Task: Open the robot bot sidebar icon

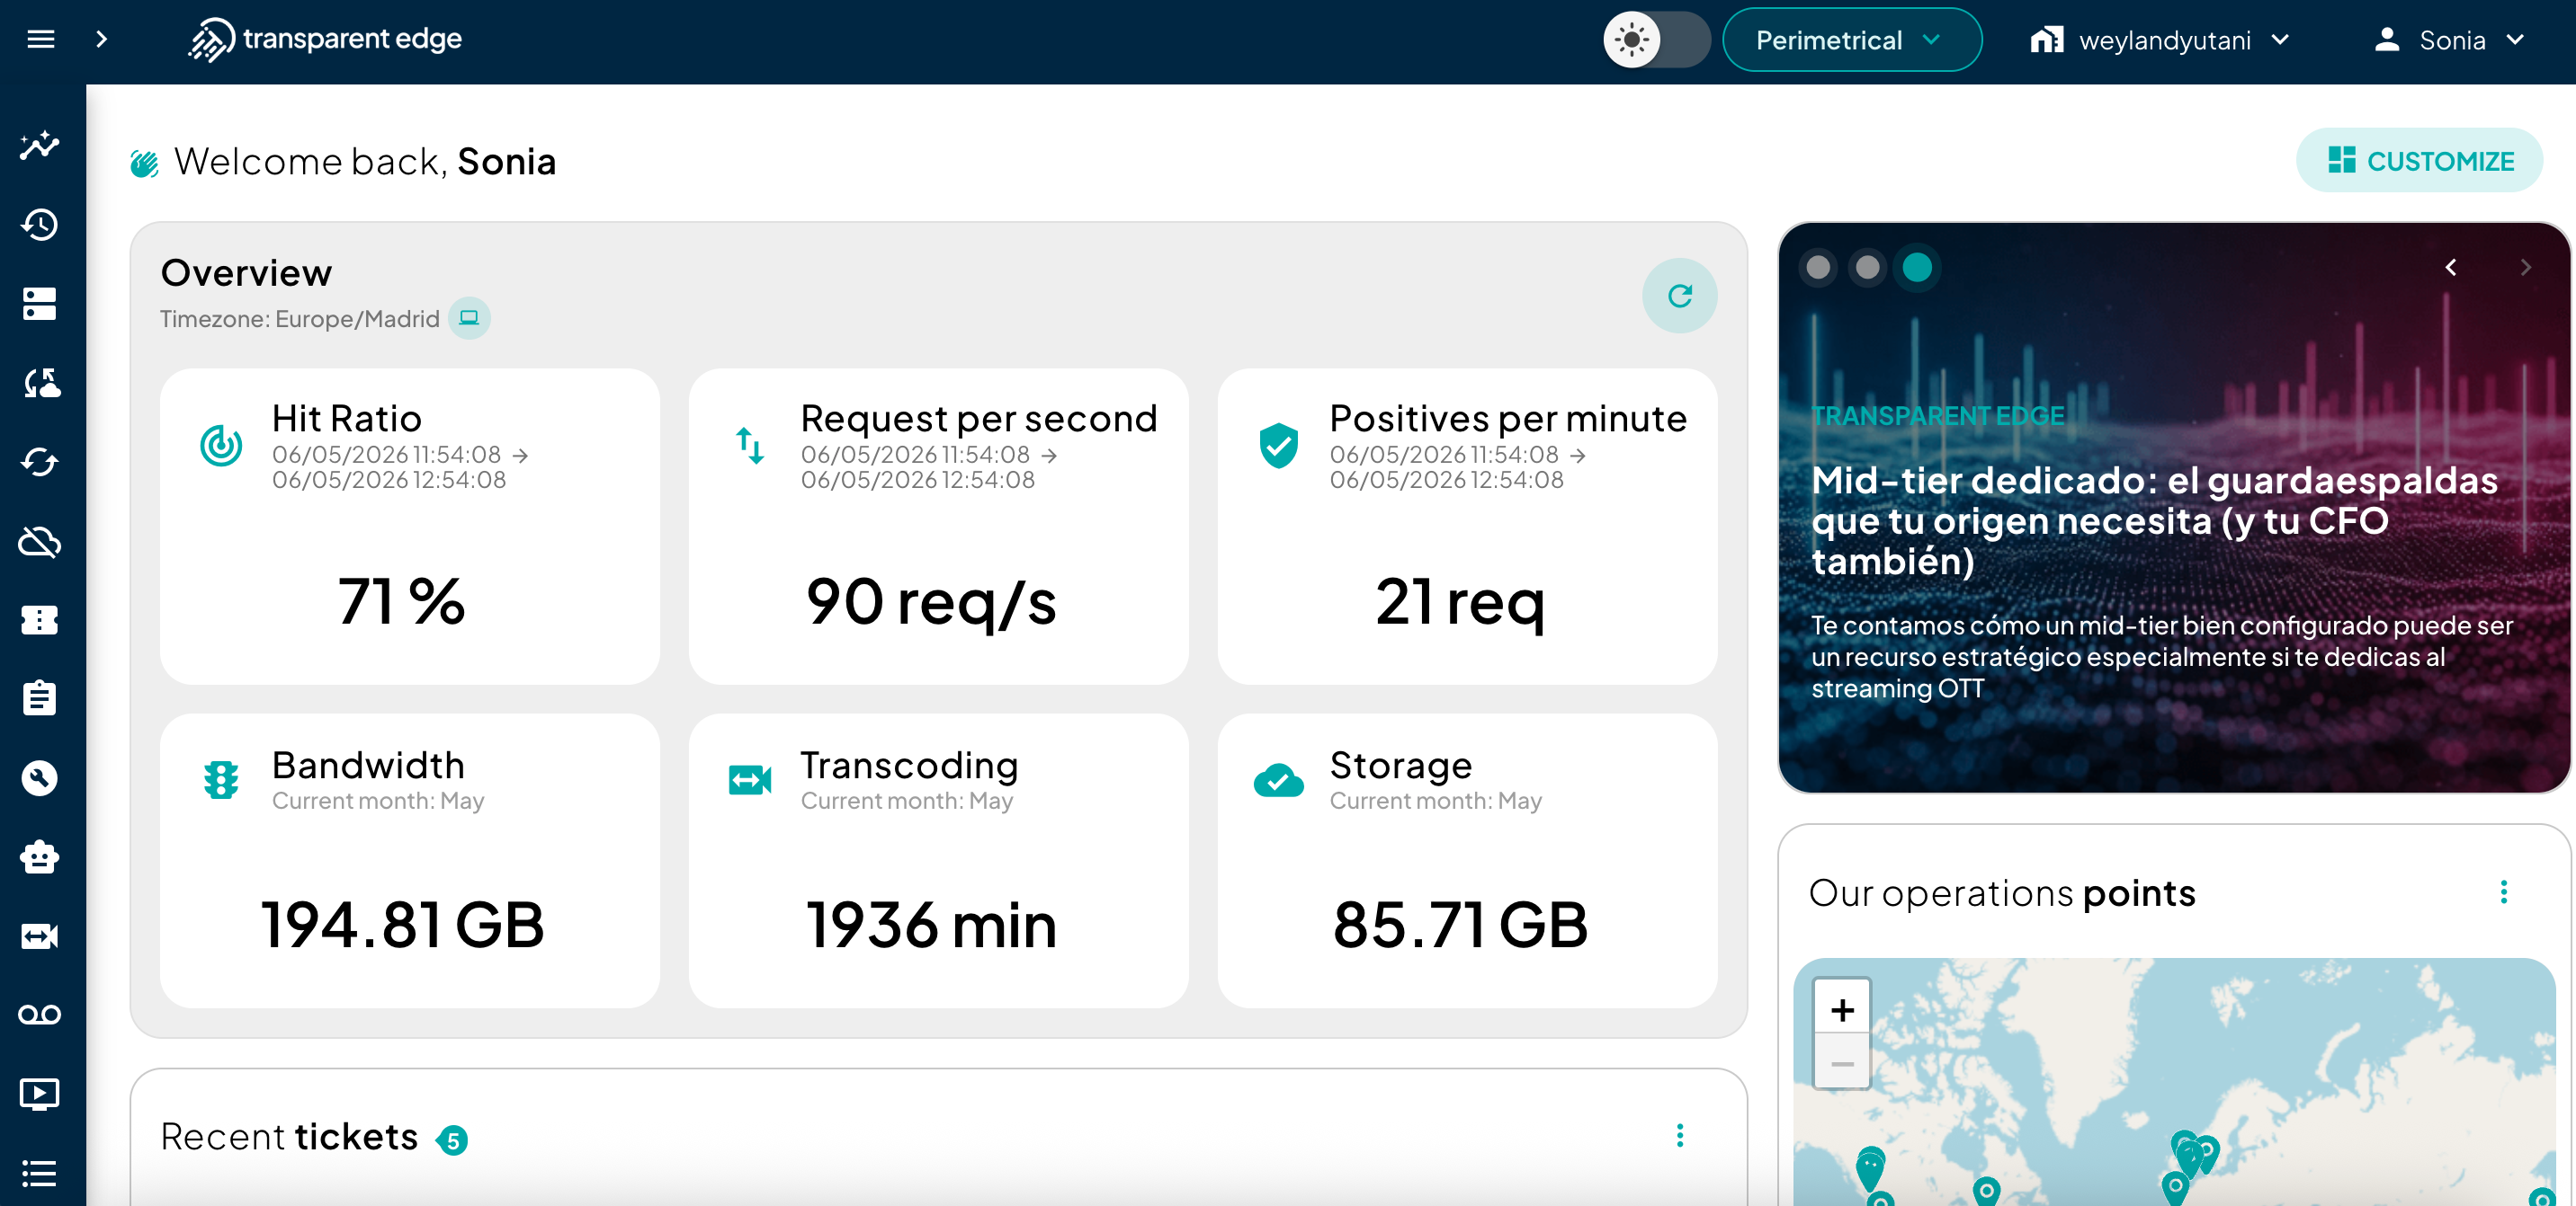Action: click(40, 857)
